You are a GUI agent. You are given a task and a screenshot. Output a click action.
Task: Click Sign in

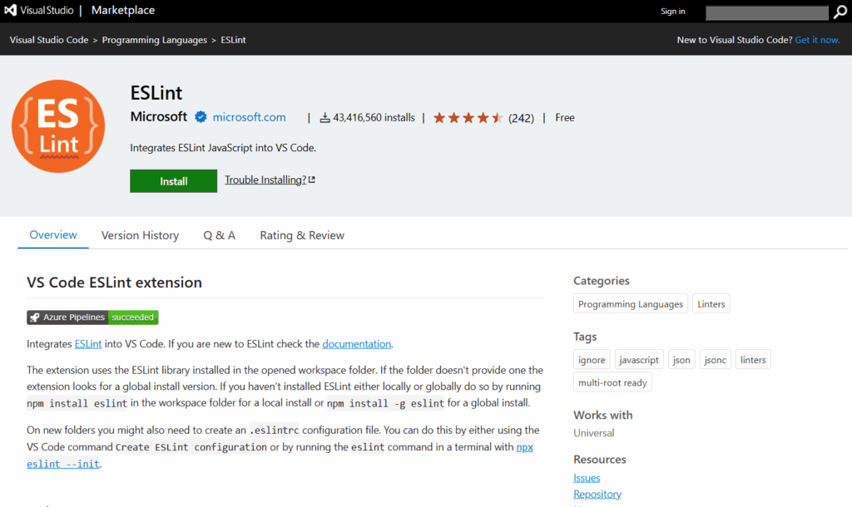coord(672,12)
